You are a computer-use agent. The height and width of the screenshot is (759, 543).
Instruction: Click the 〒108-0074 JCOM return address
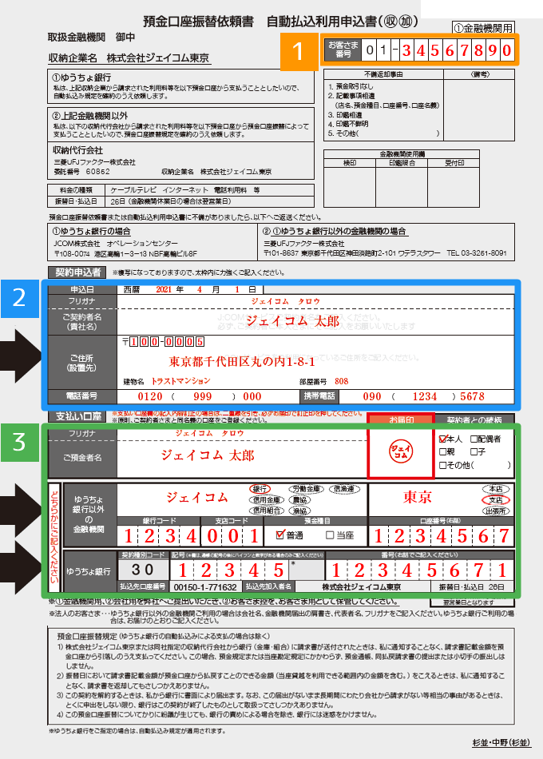coord(125,253)
